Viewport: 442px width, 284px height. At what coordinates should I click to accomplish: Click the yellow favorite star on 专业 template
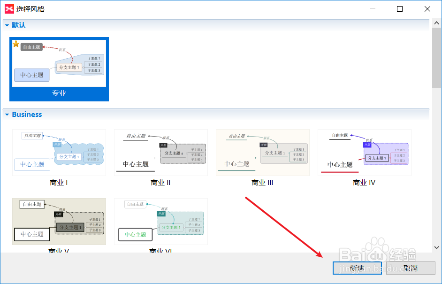15,43
